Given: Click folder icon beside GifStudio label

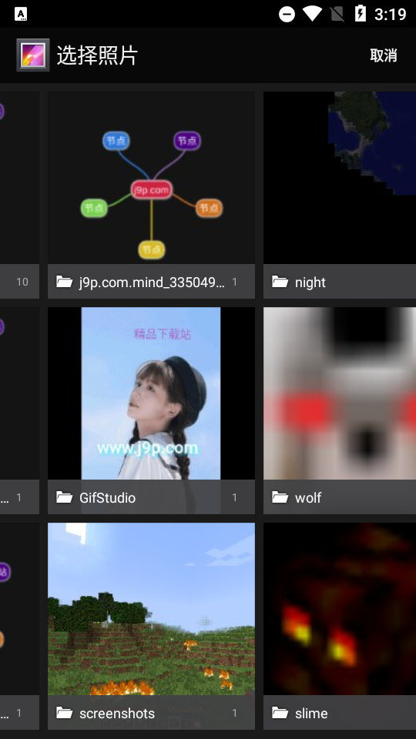Looking at the screenshot, I should click(x=64, y=497).
